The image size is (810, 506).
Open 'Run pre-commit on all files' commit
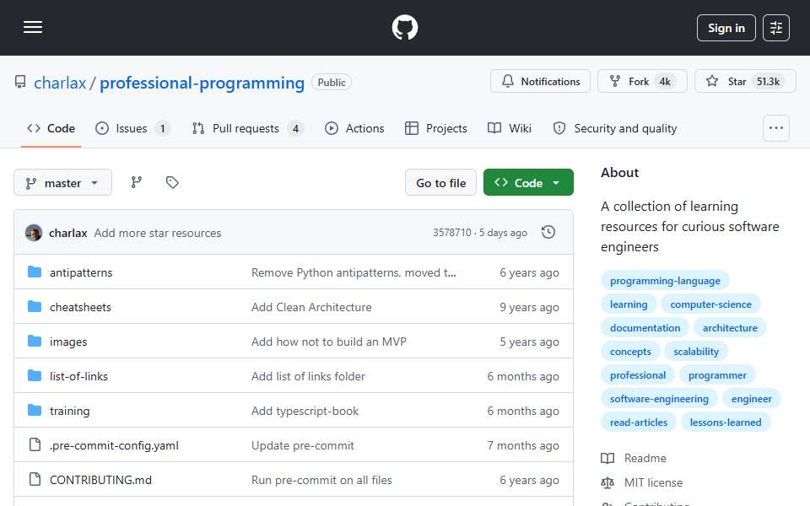pyautogui.click(x=321, y=480)
